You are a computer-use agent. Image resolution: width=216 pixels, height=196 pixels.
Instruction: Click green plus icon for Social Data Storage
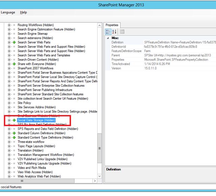pyautogui.click(x=14, y=120)
